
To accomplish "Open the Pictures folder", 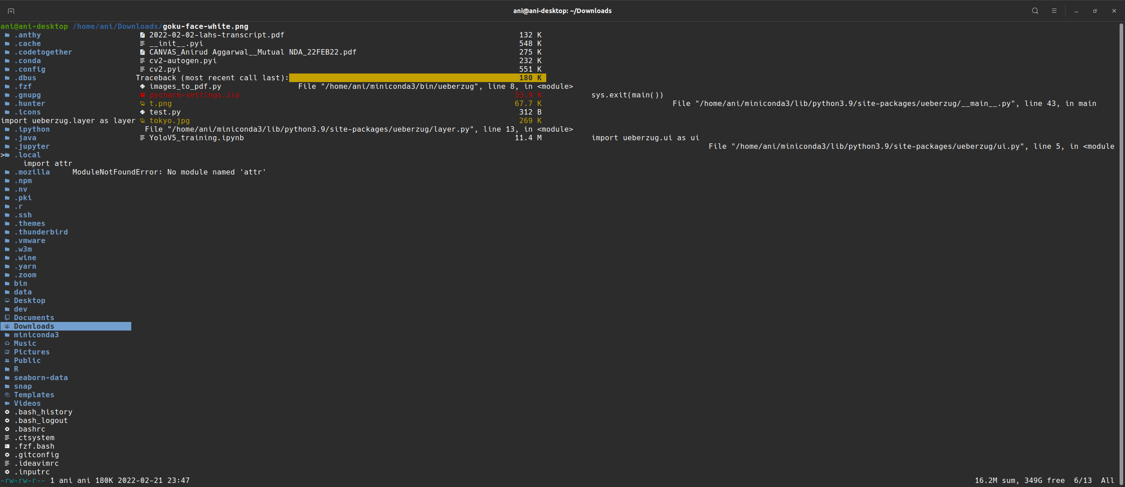I will tap(32, 352).
